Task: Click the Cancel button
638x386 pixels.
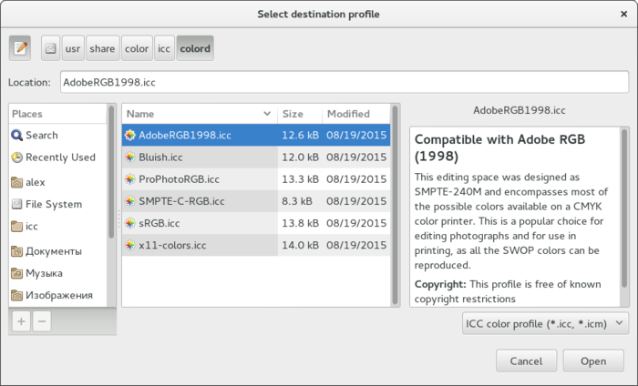Action: click(526, 361)
